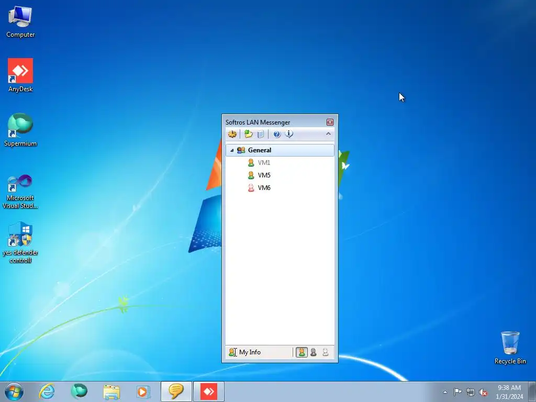This screenshot has height=402, width=536.
Task: Open Windows Explorer from the taskbar
Action: (111, 392)
